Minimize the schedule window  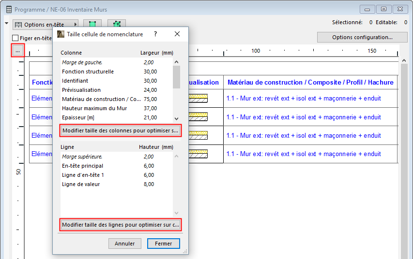pyautogui.click(x=367, y=9)
